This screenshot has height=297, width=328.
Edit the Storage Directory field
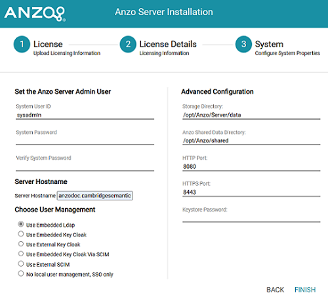(x=251, y=115)
